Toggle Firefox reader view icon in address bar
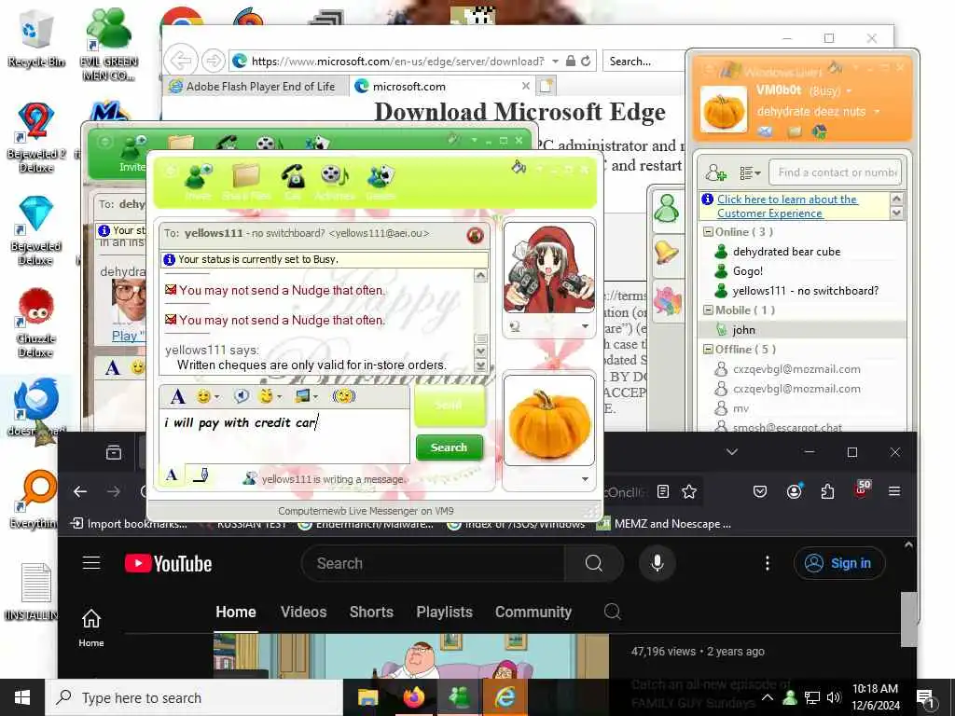This screenshot has height=716, width=955. (663, 491)
